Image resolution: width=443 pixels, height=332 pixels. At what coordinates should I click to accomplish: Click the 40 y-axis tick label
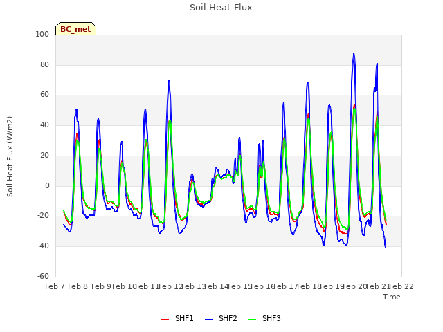[44, 124]
